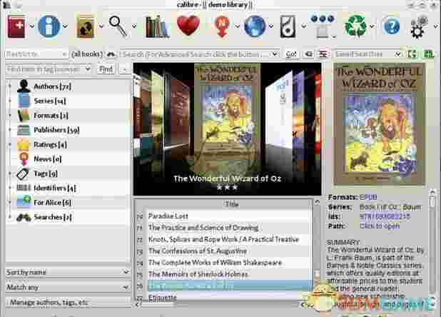
Task: Click the News ribbon icon in tag browser
Action: [24, 158]
